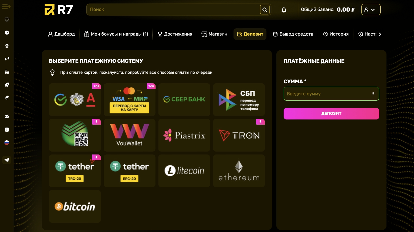This screenshot has width=414, height=232.
Task: Select litecoin payment method
Action: pyautogui.click(x=184, y=171)
